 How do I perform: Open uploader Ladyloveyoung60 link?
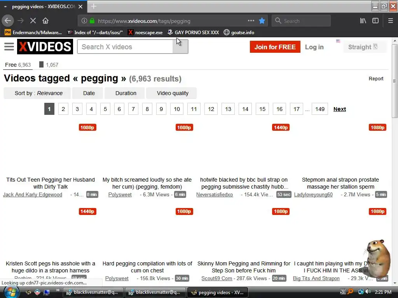pos(313,195)
